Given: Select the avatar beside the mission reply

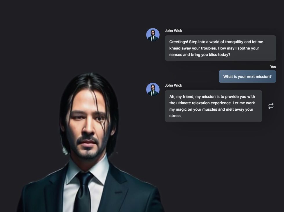Looking at the screenshot, I should point(153,89).
